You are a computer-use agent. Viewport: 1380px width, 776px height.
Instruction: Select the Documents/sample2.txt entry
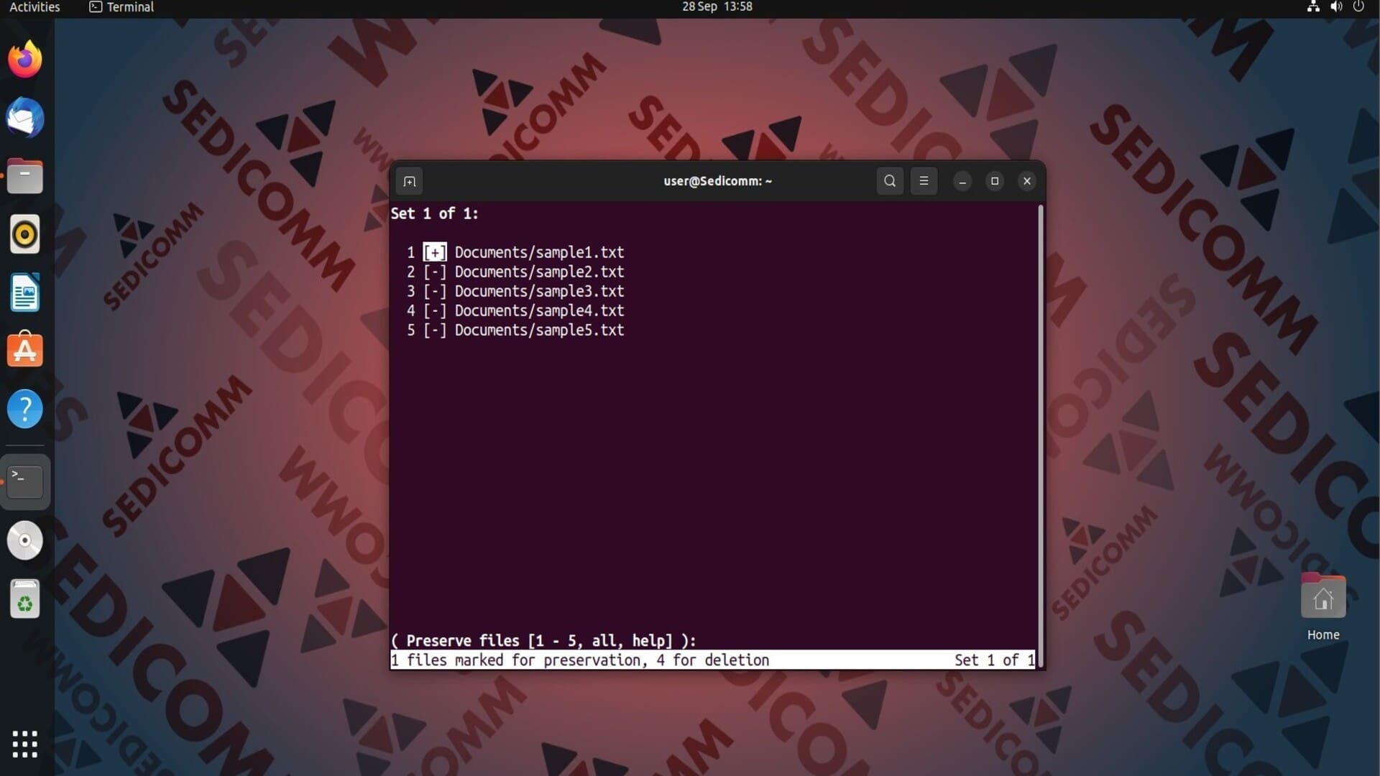tap(540, 272)
